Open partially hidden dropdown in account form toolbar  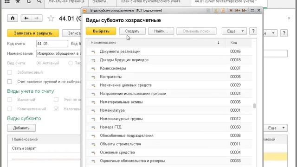270,33
